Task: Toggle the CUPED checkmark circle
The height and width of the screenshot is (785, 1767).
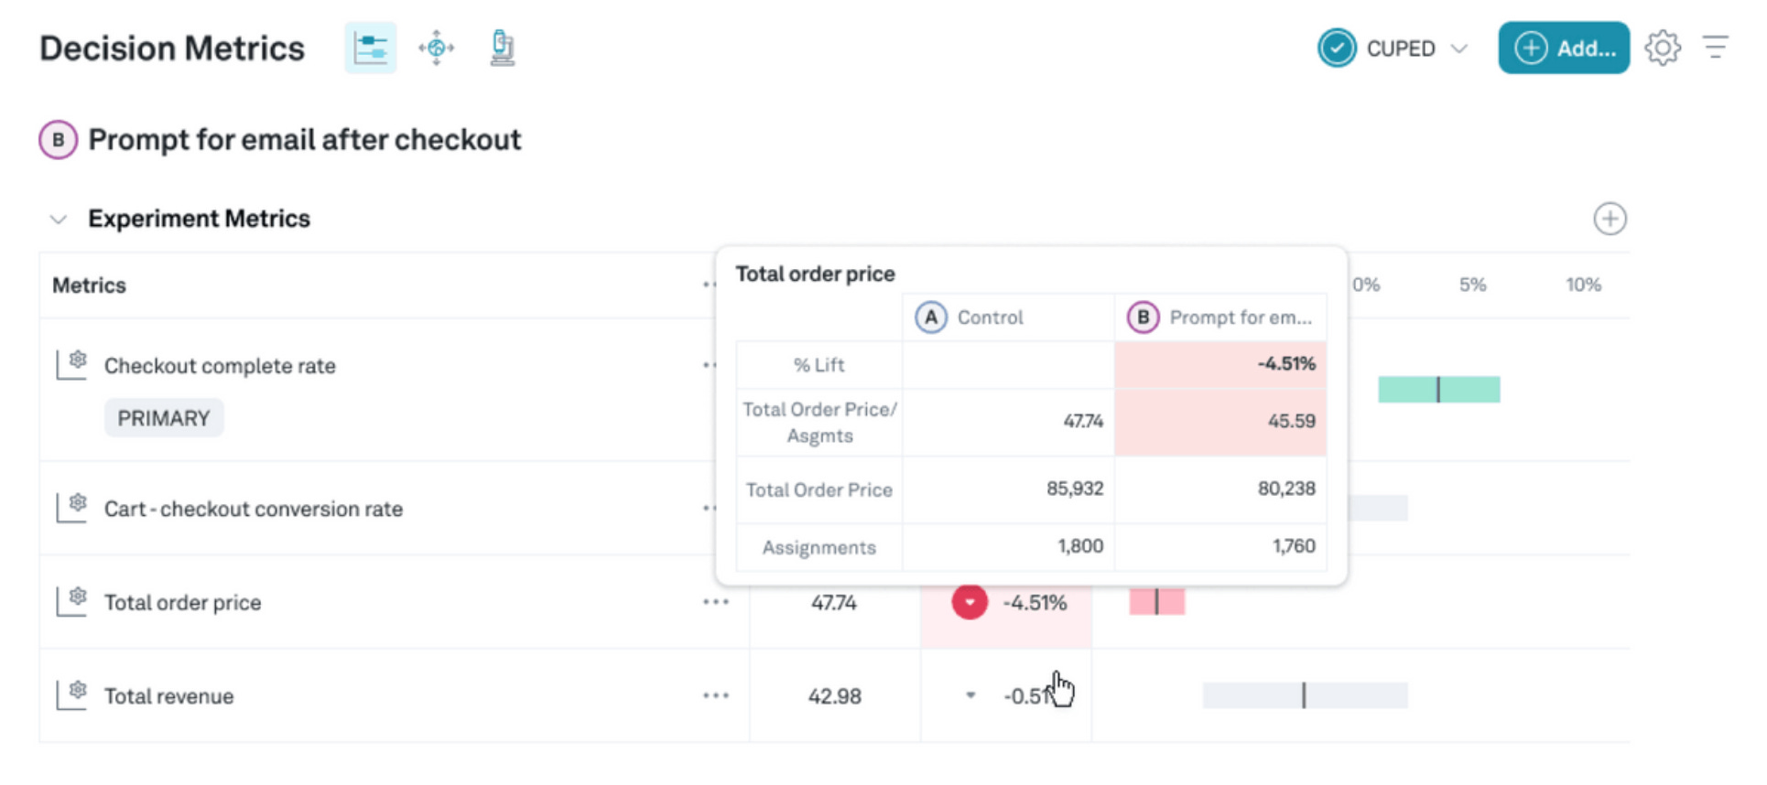Action: (x=1337, y=48)
